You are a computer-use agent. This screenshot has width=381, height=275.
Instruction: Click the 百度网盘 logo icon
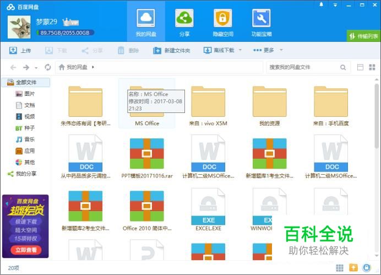coord(10,7)
